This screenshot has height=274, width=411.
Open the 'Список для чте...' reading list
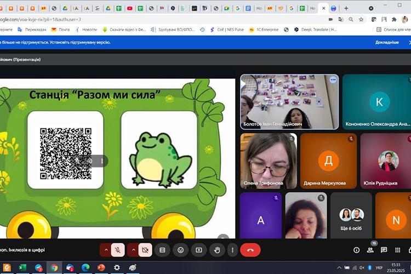[x=393, y=30]
